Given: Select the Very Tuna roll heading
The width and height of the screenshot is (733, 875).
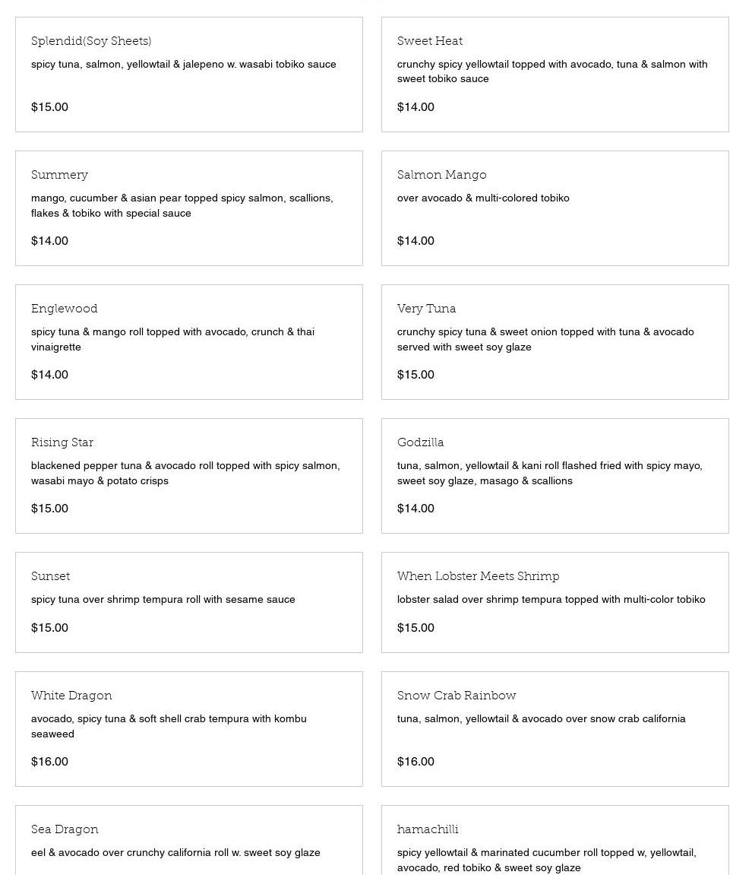Looking at the screenshot, I should [x=426, y=309].
